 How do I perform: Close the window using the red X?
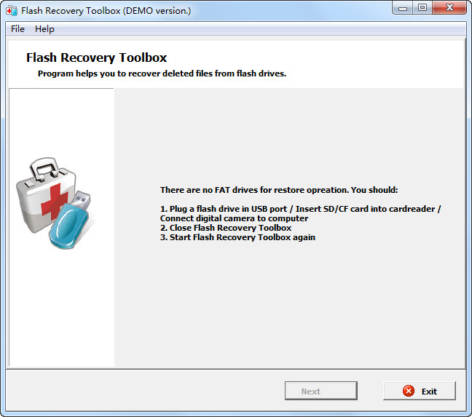[449, 8]
